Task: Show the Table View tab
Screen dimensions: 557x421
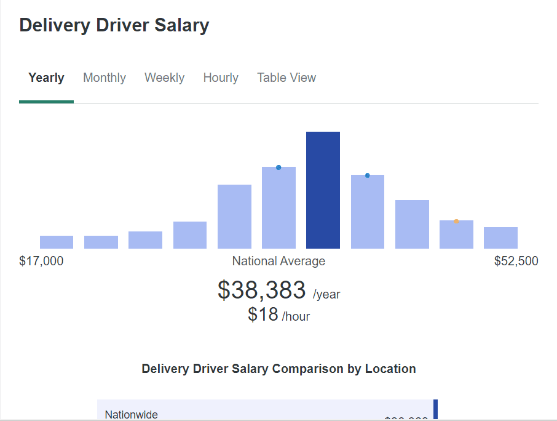Action: 286,78
